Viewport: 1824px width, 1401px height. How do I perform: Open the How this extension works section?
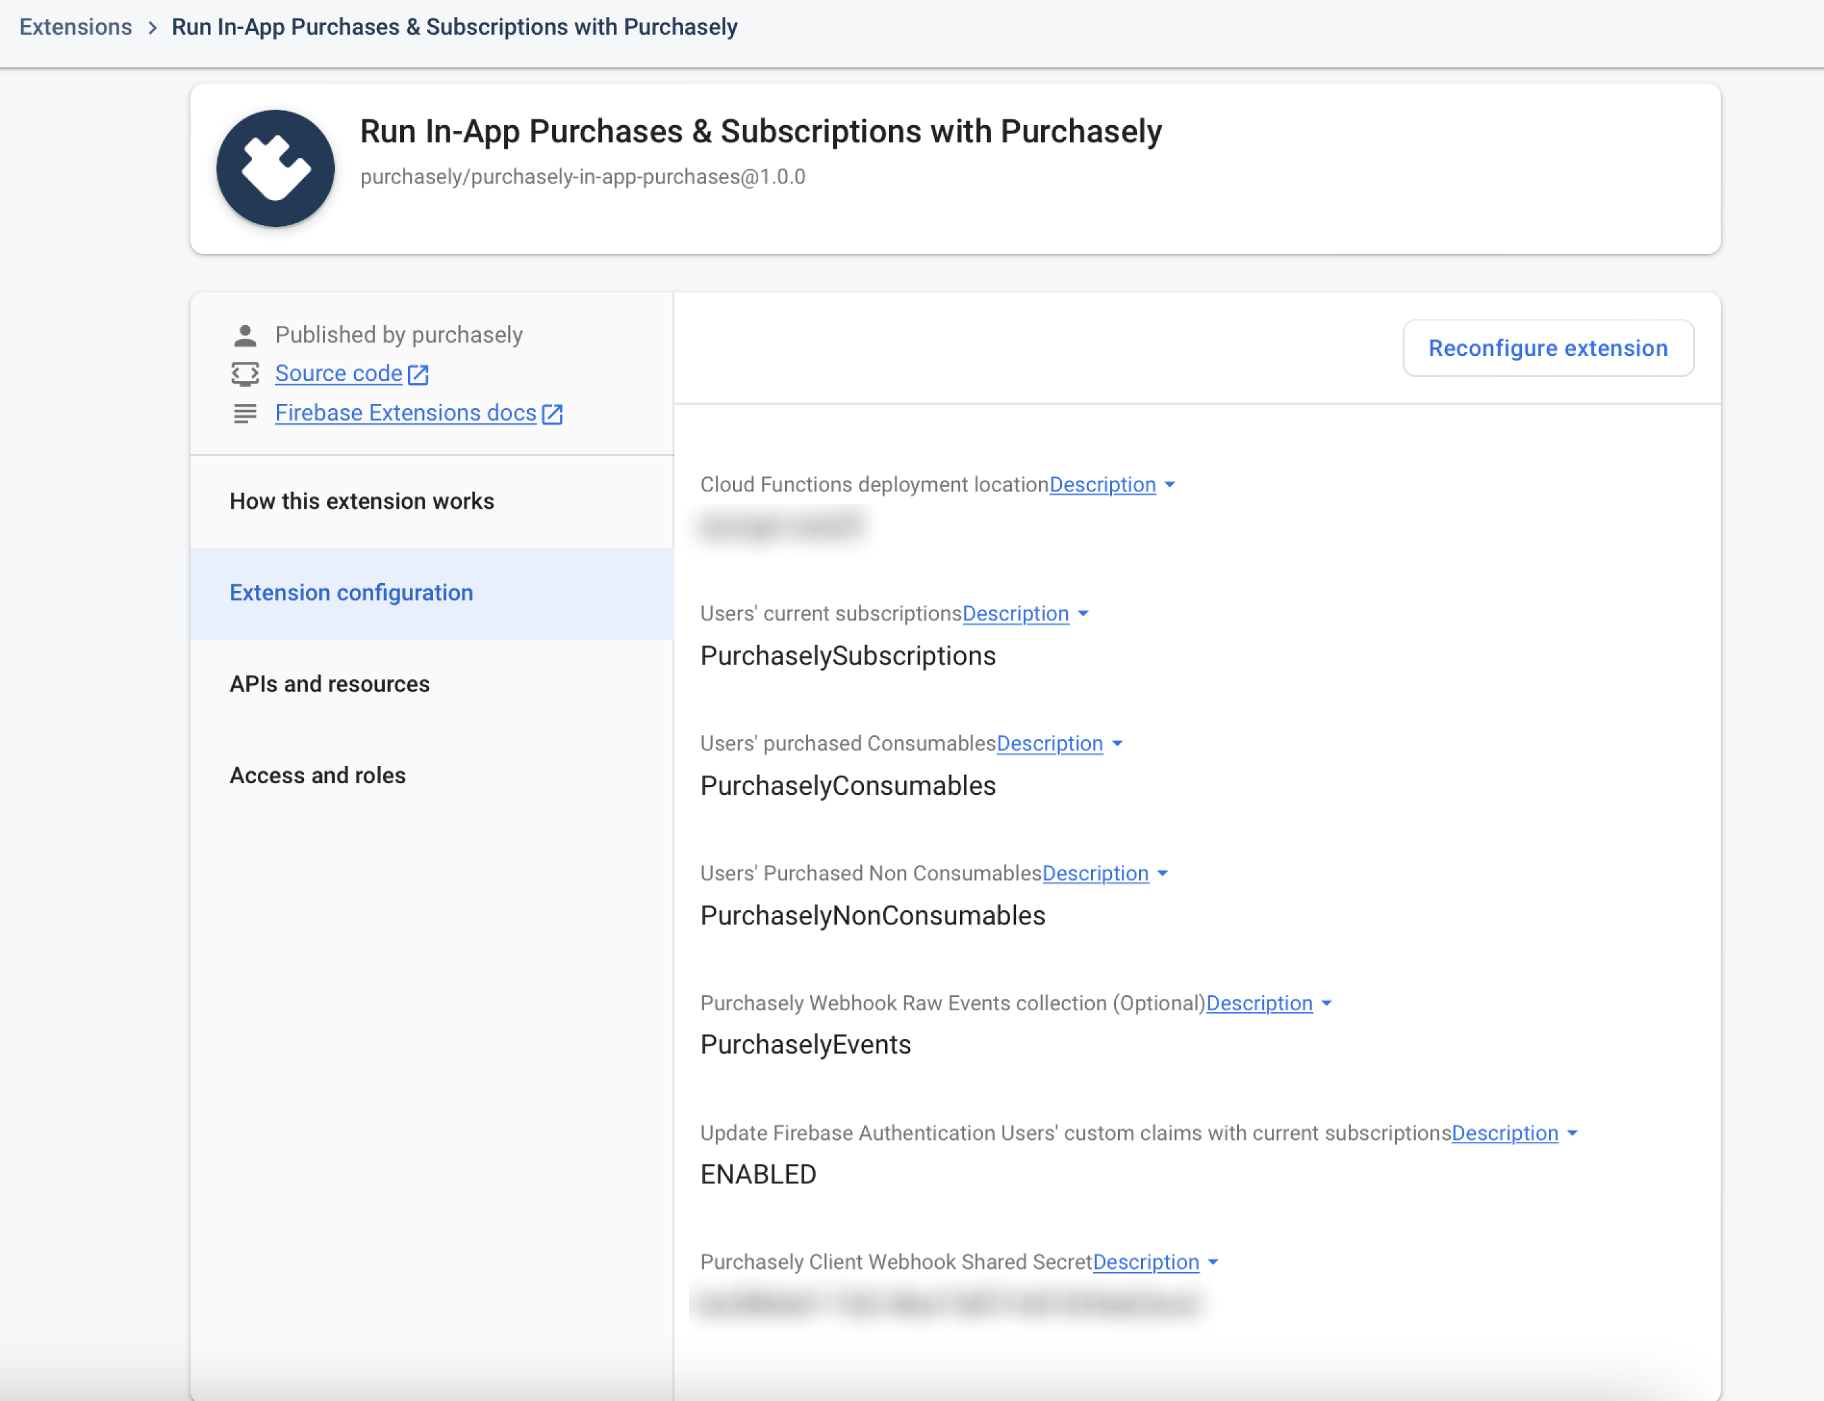(432, 501)
